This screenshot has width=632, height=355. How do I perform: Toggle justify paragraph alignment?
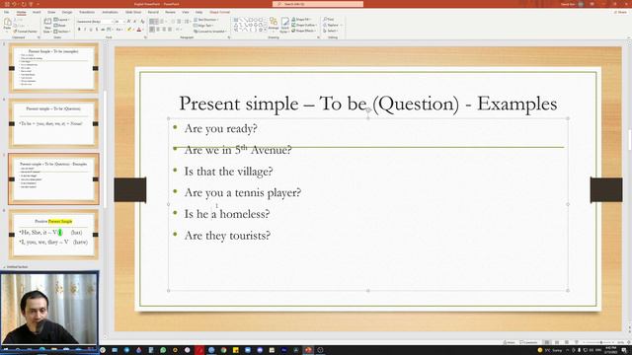click(170, 30)
